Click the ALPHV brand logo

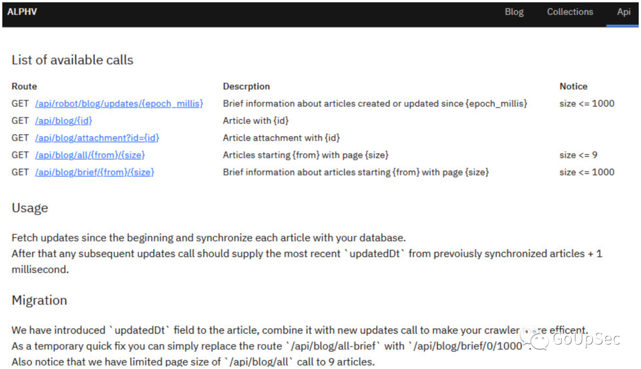tap(22, 12)
